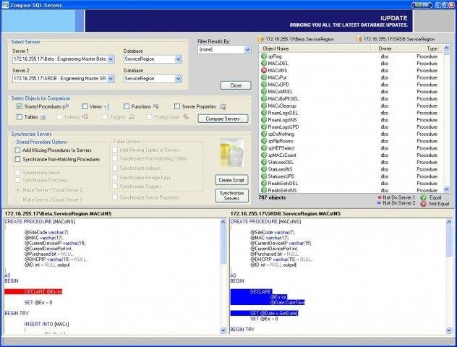457x347 pixels.
Task: Enable the Views checkbox
Action: [85, 107]
